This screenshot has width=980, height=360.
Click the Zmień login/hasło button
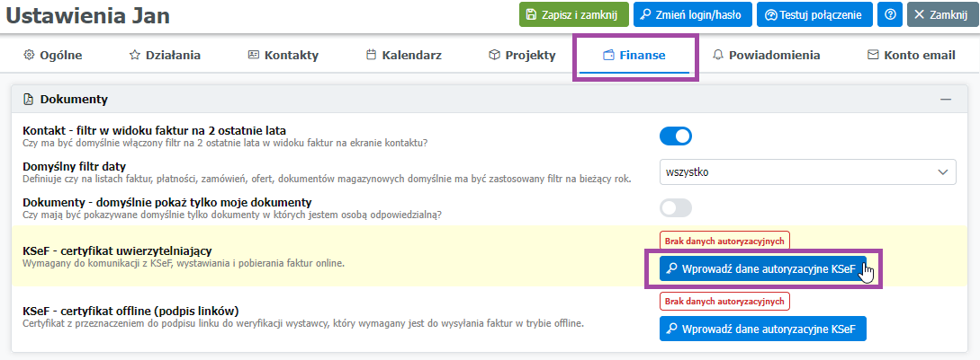tap(692, 15)
